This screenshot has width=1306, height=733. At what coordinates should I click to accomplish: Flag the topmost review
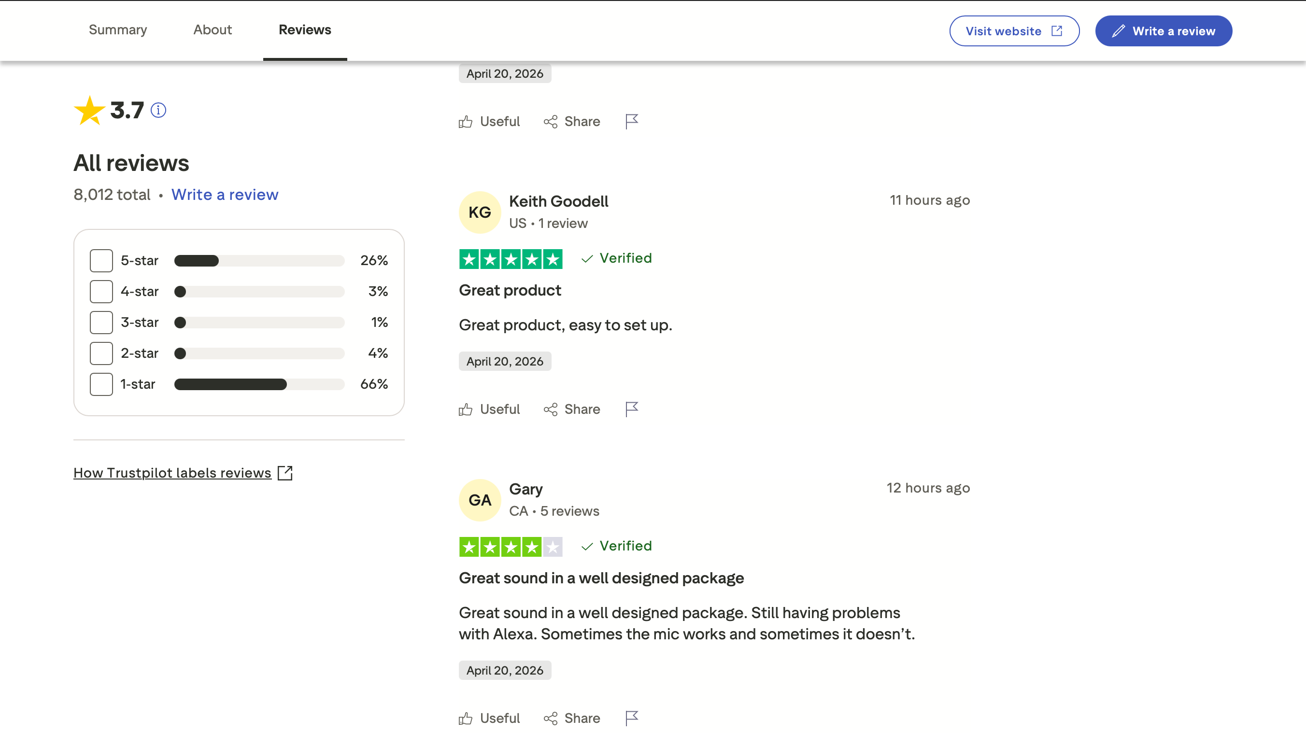click(631, 121)
